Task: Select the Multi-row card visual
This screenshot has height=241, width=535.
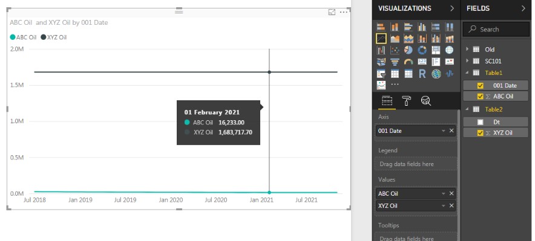Action: [436, 62]
